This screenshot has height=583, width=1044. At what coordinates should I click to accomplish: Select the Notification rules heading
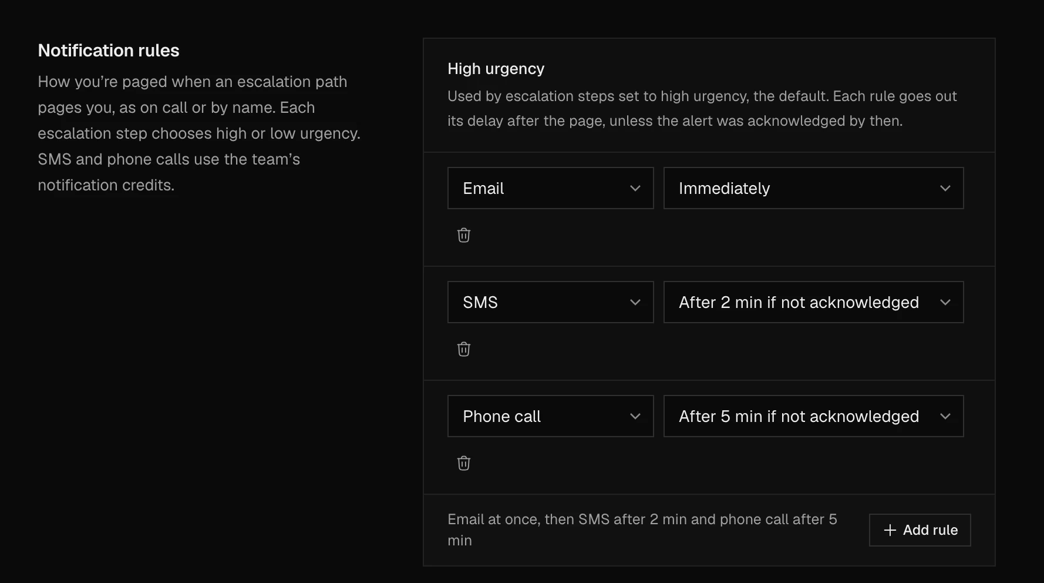pyautogui.click(x=109, y=51)
